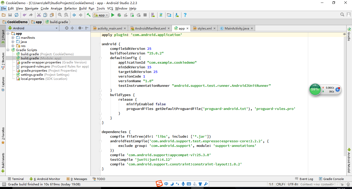The image size is (352, 189).
Task: Collapse the app module node
Action: [x=8, y=34]
